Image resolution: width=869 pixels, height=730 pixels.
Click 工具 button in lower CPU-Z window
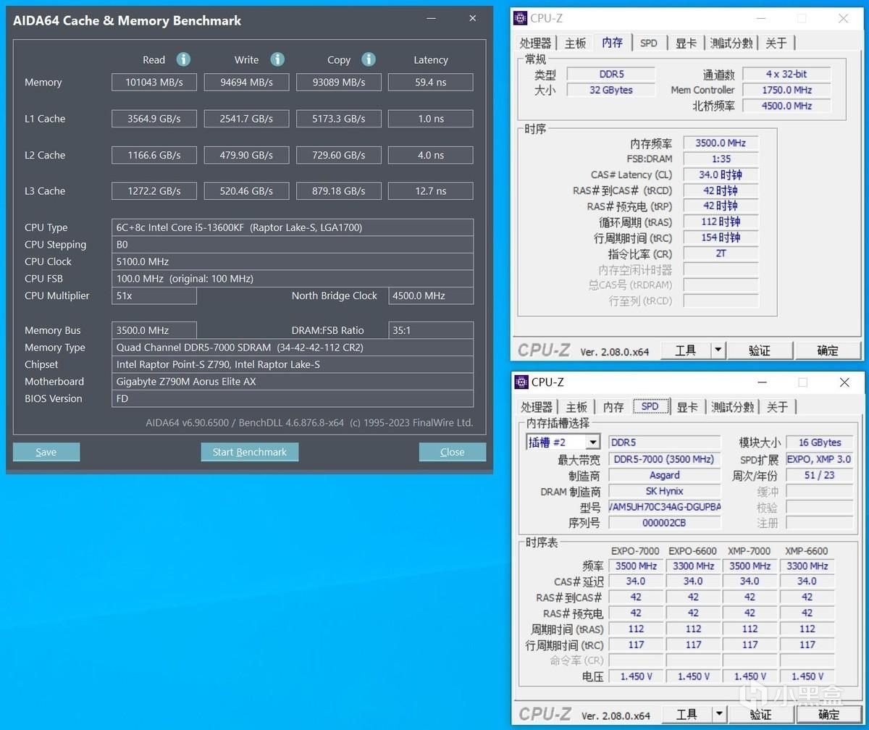[x=687, y=714]
